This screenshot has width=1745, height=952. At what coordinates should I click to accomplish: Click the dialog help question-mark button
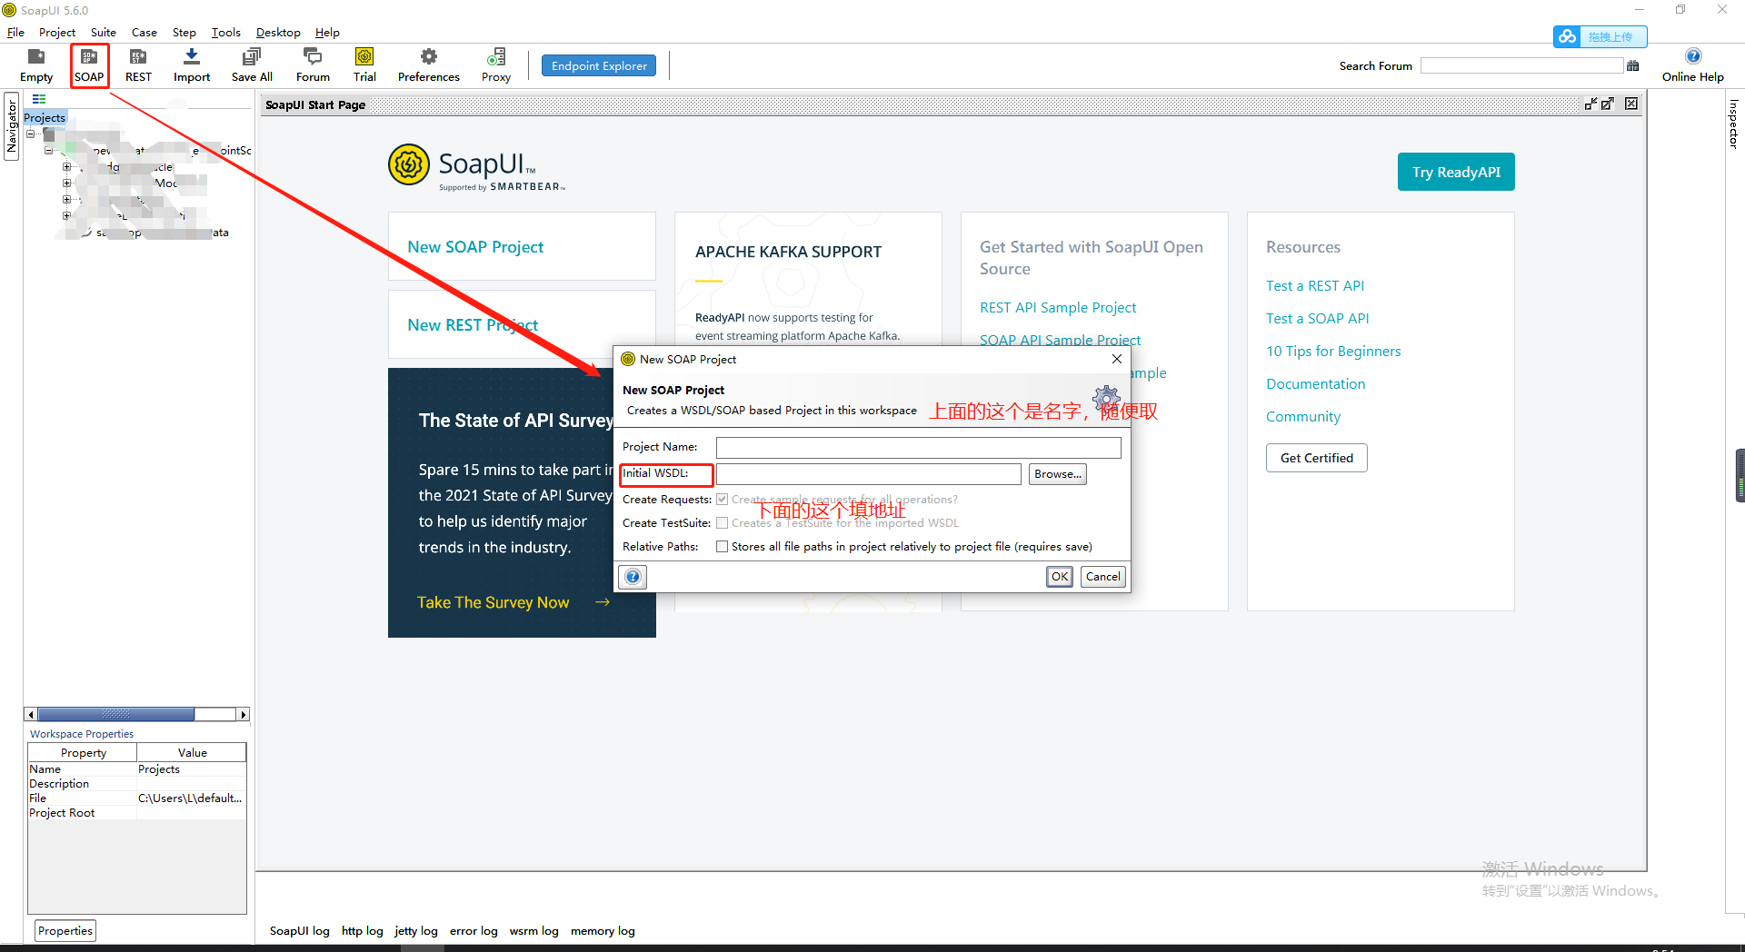633,577
